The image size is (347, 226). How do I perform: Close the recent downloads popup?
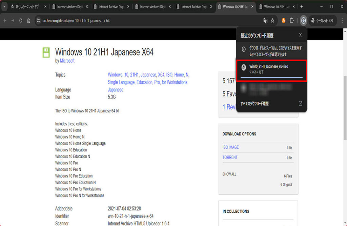[300, 35]
